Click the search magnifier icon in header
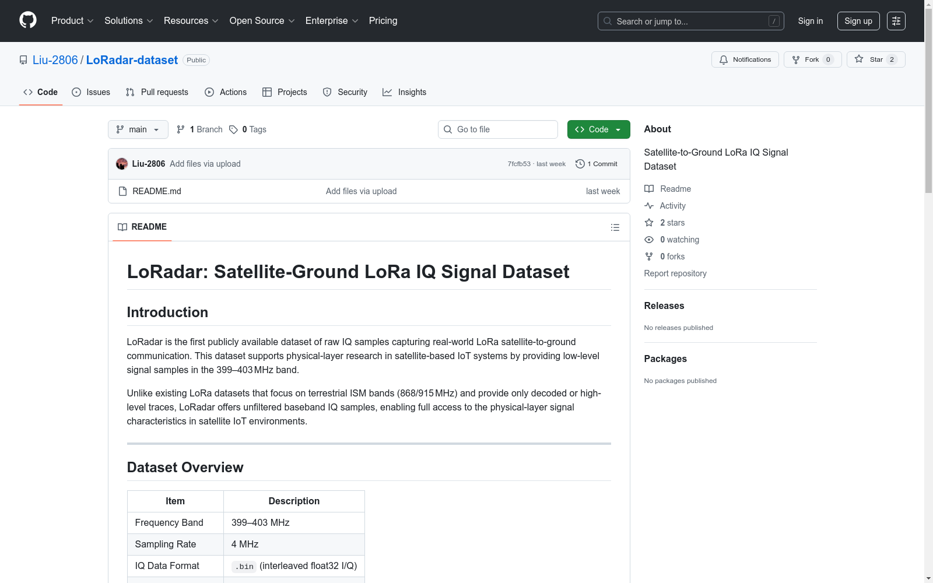This screenshot has height=583, width=933. tap(608, 21)
